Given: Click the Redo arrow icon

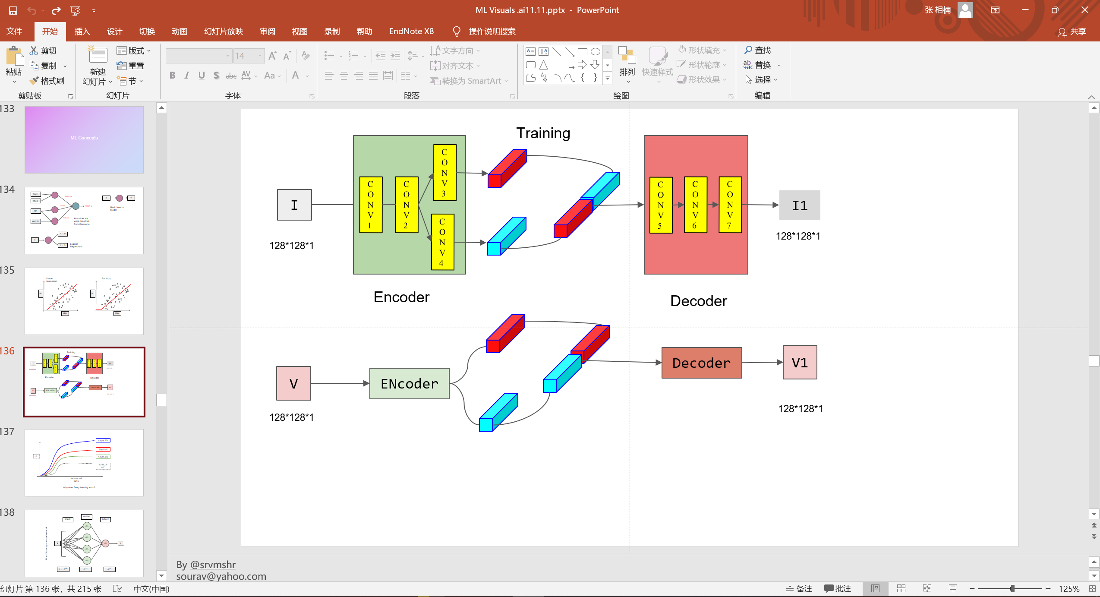Looking at the screenshot, I should coord(56,10).
